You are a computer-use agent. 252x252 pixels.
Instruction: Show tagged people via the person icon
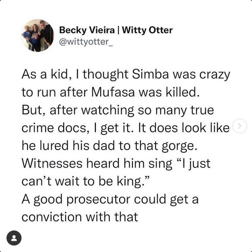click(14, 238)
